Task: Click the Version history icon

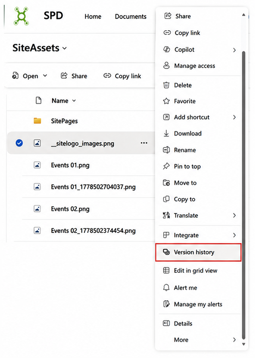Action: (x=166, y=252)
